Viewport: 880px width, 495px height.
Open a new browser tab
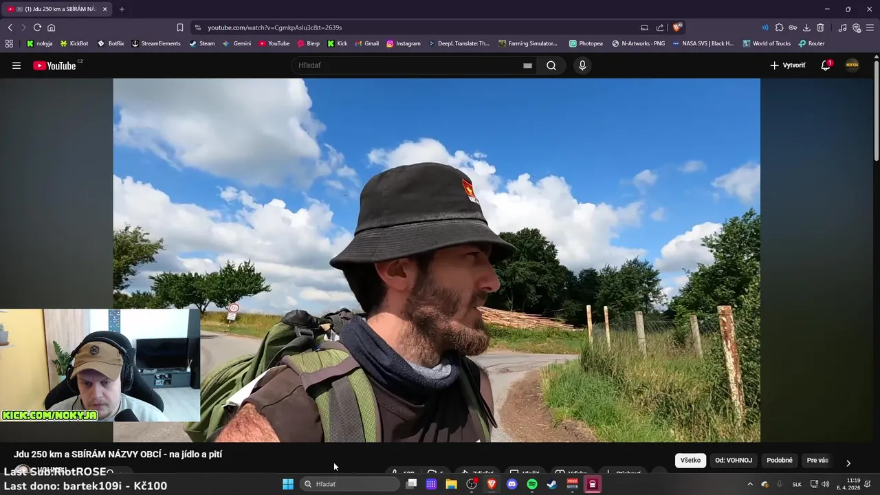pyautogui.click(x=122, y=9)
